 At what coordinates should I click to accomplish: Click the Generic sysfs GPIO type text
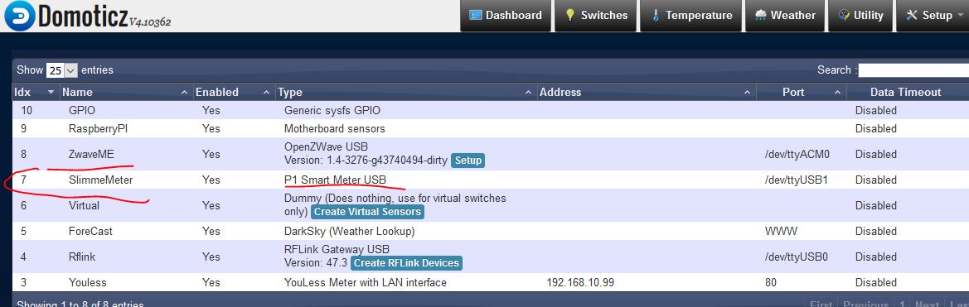pyautogui.click(x=332, y=111)
